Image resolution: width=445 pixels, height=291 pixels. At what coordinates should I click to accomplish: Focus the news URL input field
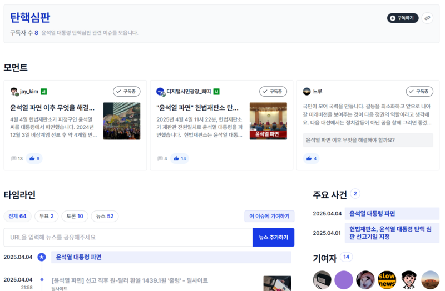pos(128,237)
